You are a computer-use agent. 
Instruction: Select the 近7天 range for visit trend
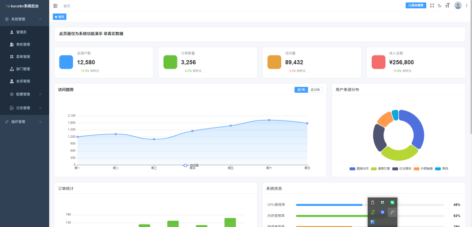point(301,90)
